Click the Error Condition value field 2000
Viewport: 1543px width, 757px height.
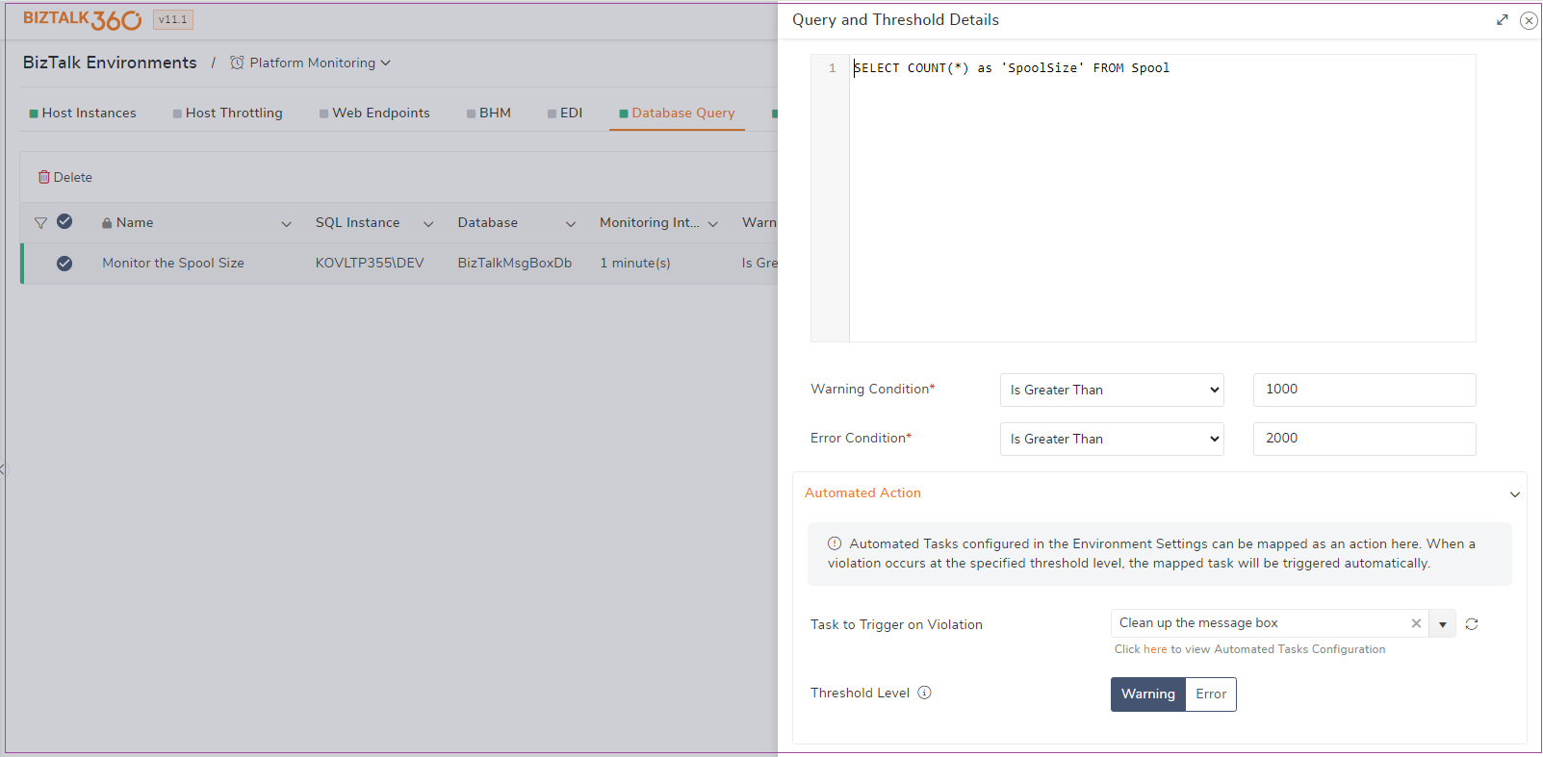pyautogui.click(x=1364, y=439)
